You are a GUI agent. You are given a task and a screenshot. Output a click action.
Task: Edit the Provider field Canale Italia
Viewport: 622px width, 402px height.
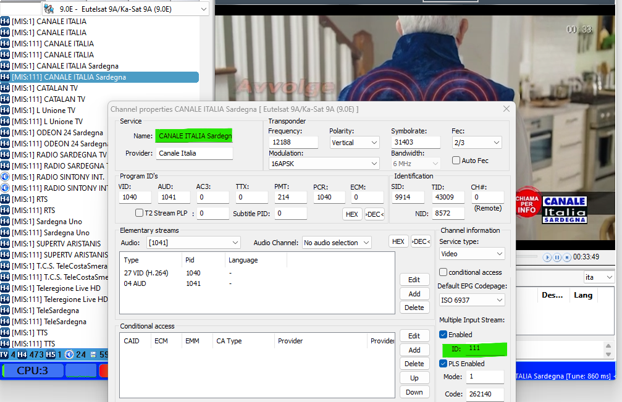(x=194, y=153)
